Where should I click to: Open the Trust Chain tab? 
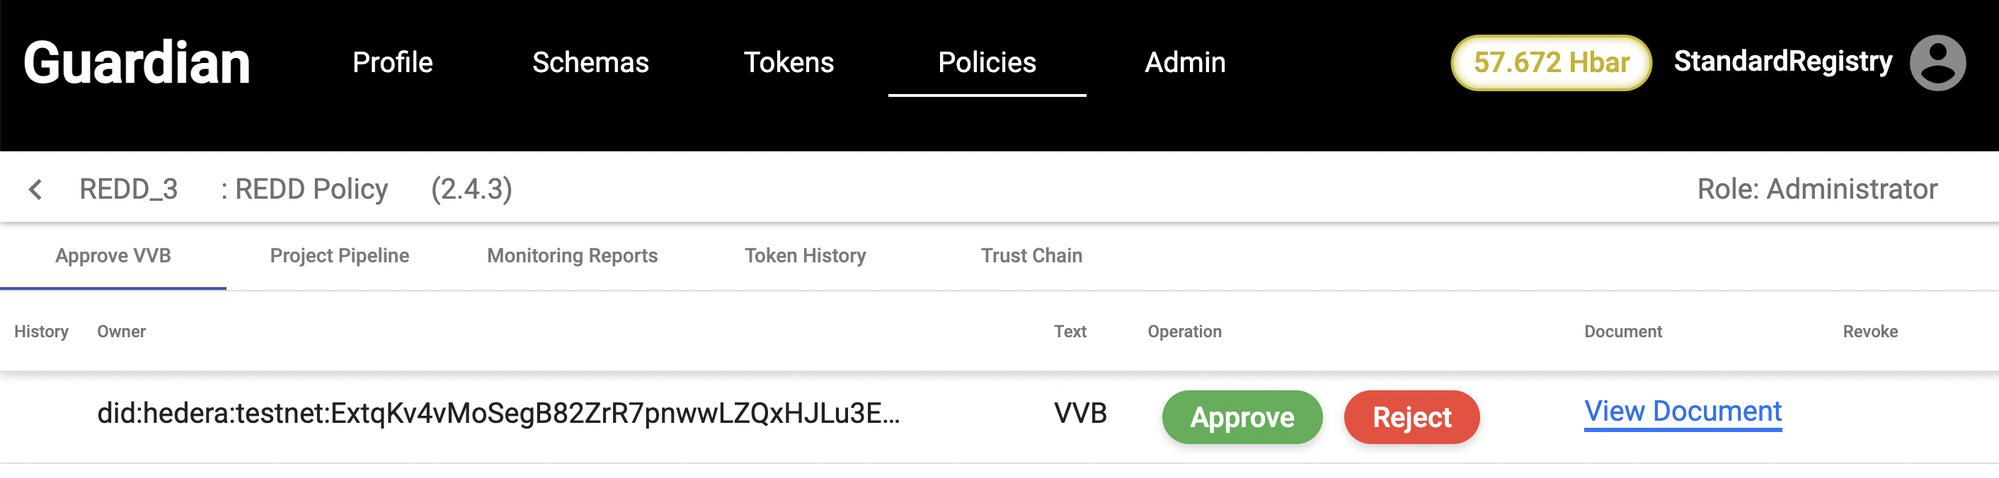coord(1031,256)
